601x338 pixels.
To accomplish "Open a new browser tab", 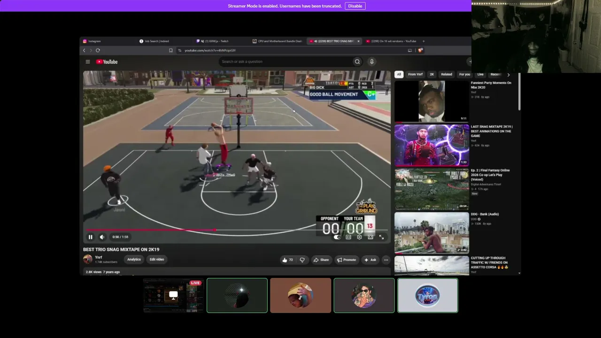I will [423, 41].
